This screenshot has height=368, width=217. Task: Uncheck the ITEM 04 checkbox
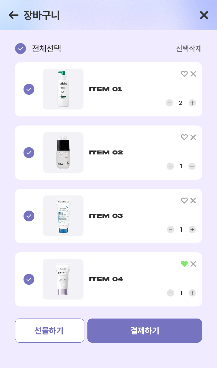(29, 279)
